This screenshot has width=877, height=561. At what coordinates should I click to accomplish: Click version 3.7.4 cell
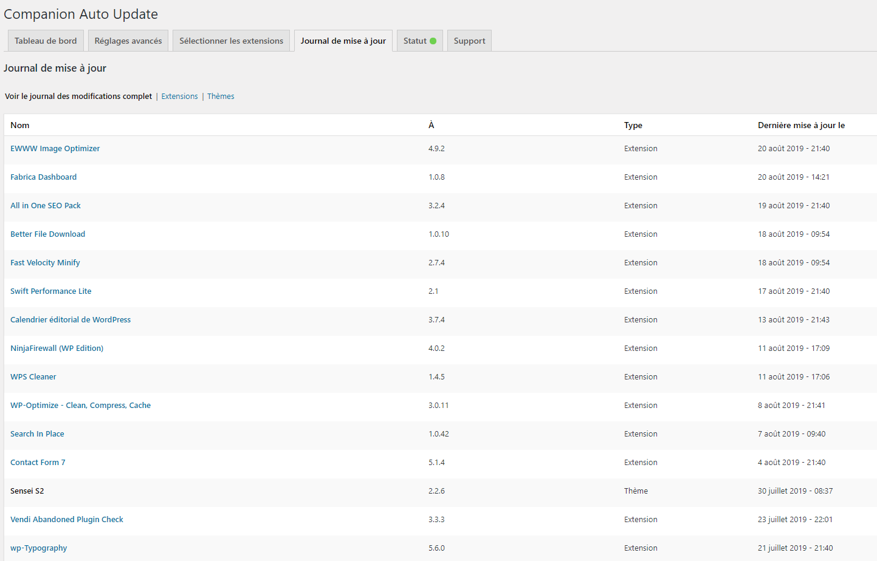coord(436,319)
